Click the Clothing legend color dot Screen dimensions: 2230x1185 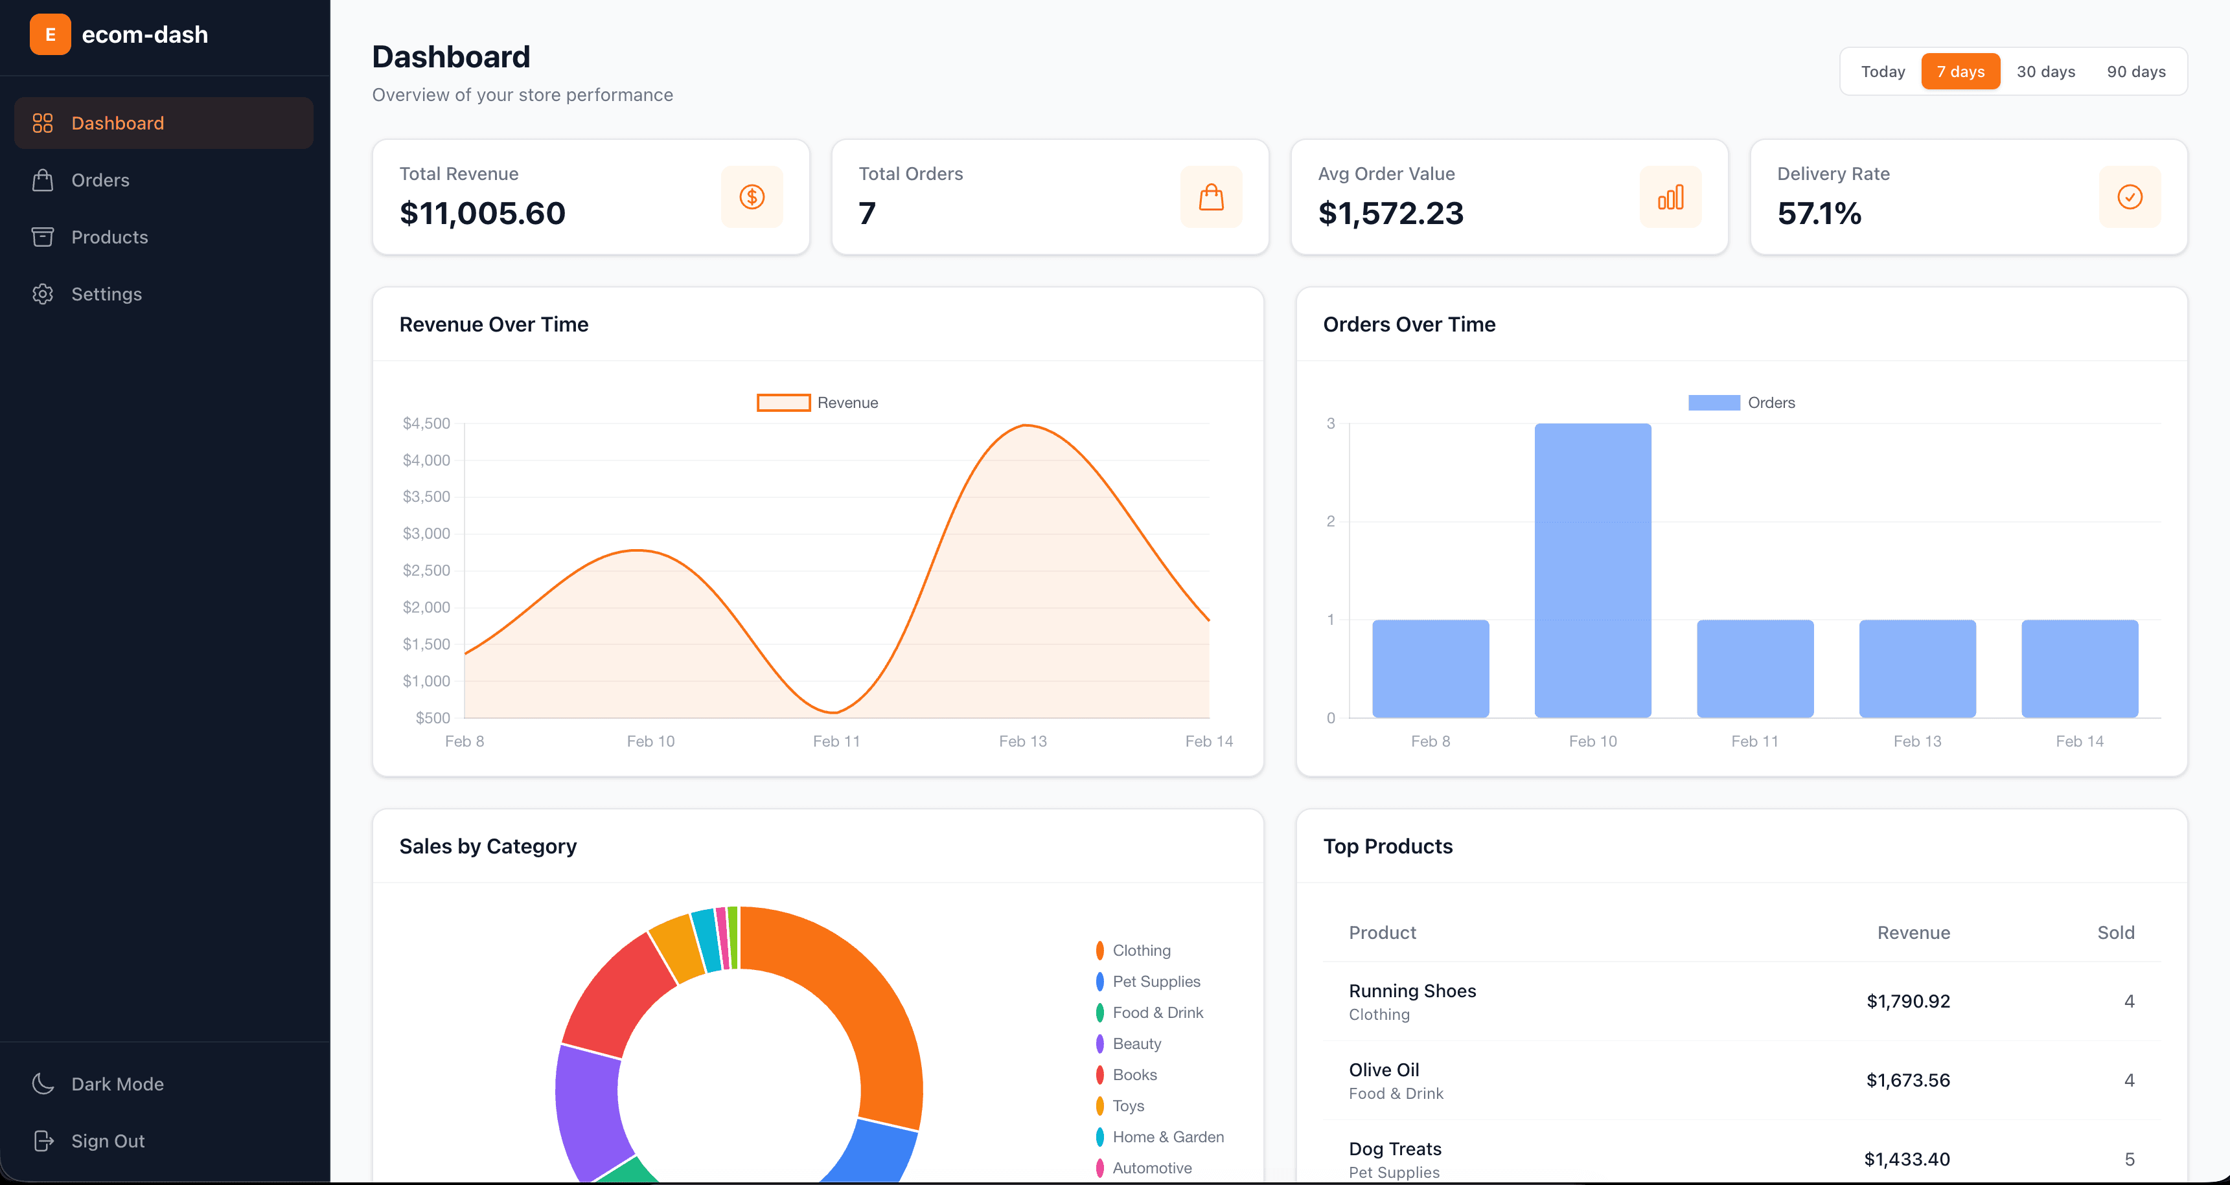(1099, 950)
